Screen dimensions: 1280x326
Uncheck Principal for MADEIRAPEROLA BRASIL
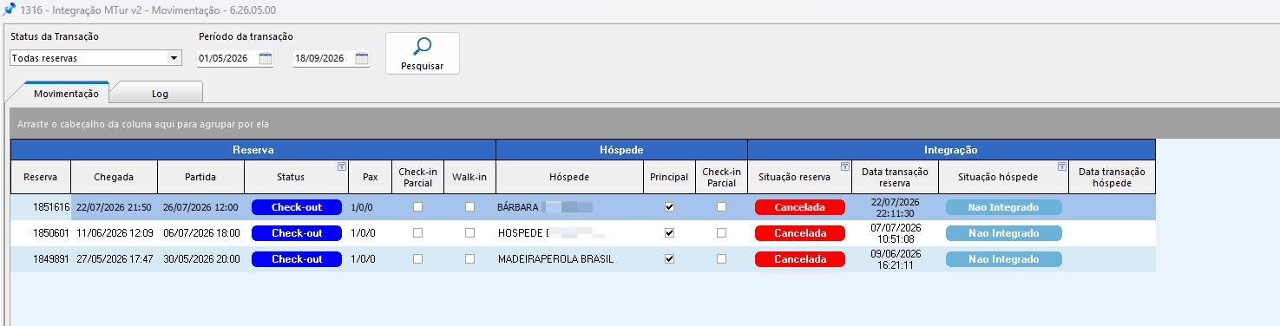[x=669, y=259]
